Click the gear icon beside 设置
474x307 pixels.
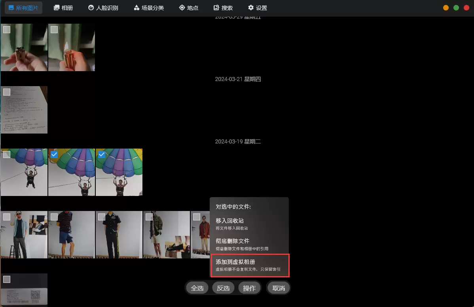pyautogui.click(x=251, y=8)
